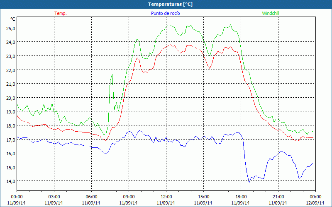Click the 12:00 time axis label
The image size is (332, 207).
pos(166,197)
